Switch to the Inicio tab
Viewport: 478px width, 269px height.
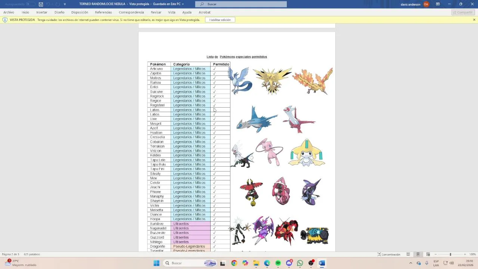25,12
